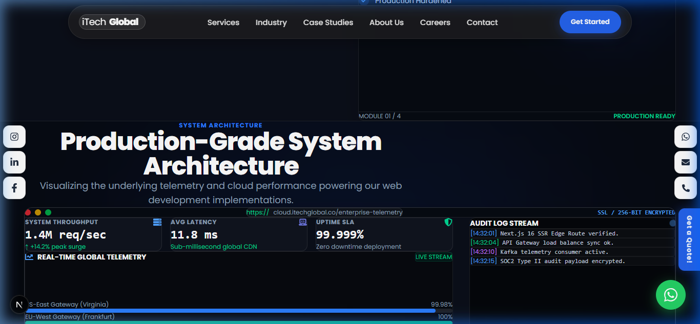This screenshot has height=324, width=700.
Task: Click the REAL-TIME GLOBAL TELEMETRY heading
Action: (x=92, y=257)
